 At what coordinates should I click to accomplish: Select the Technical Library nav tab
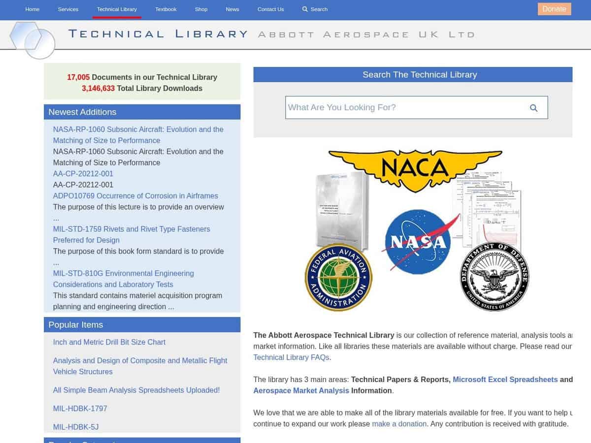coord(117,9)
